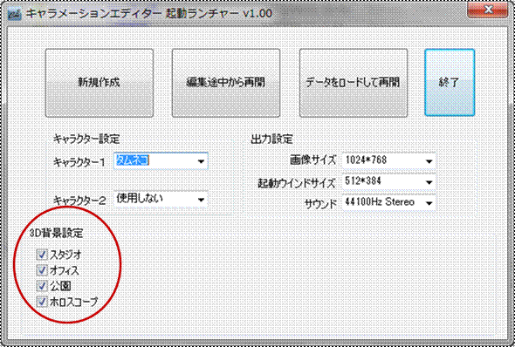Click the application icon in the title bar

click(15, 15)
